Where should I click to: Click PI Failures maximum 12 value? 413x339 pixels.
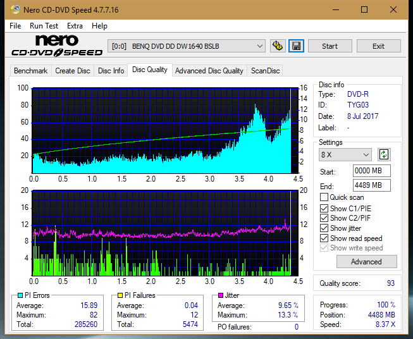(194, 315)
